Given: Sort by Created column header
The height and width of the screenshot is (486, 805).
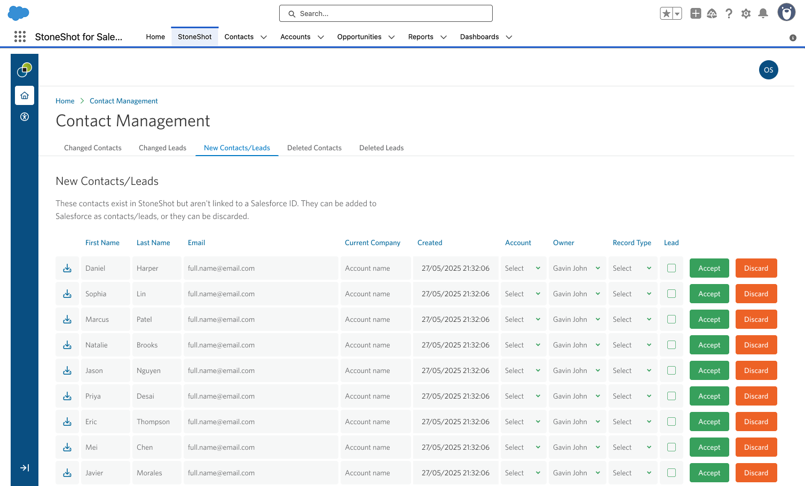Looking at the screenshot, I should [430, 242].
